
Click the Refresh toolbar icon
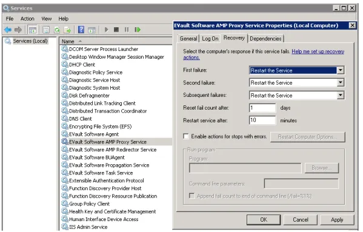57,30
